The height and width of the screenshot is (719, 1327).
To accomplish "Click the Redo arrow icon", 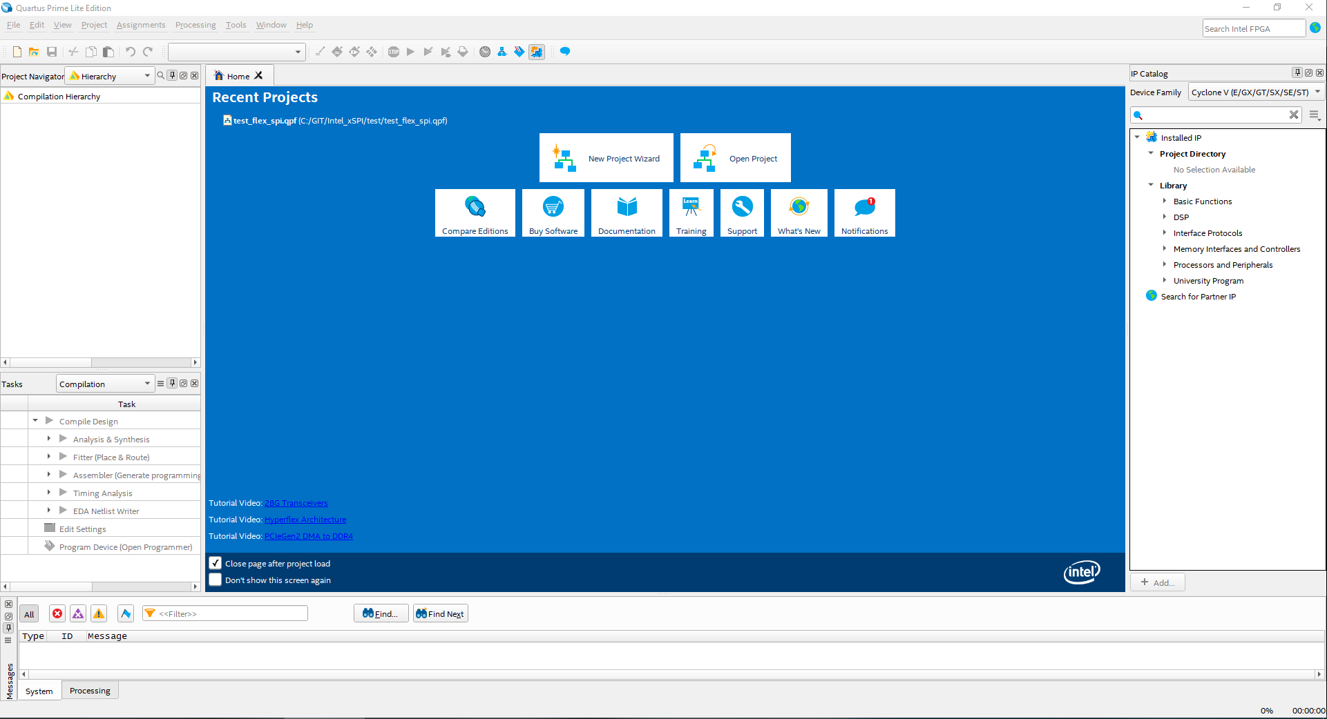I will 148,52.
